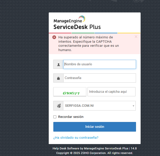Screen dimensions: 160x156
Task: Open the SERFIGSA.COM.NI domain dropdown
Action: [99, 106]
